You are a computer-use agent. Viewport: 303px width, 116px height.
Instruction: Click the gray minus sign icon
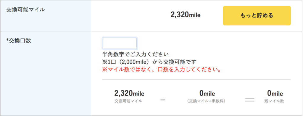(163, 100)
